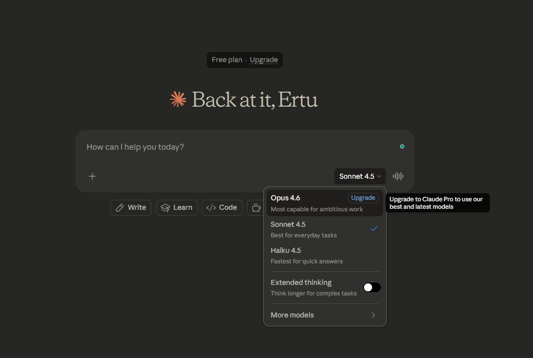
Task: Click the Write suggestion chip
Action: pyautogui.click(x=131, y=208)
